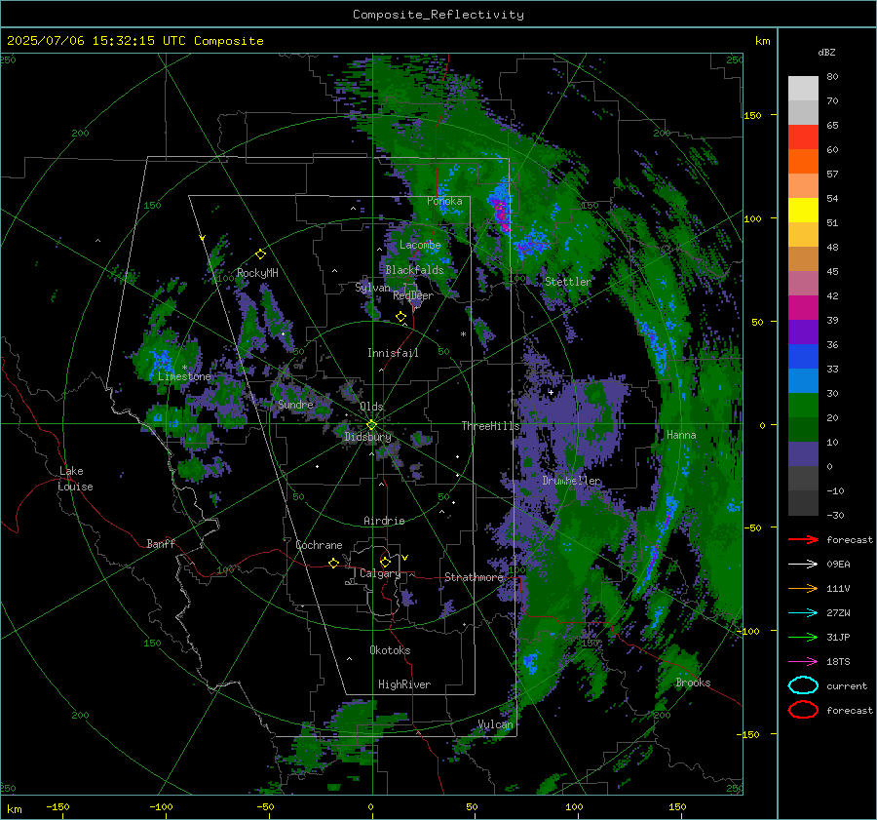Click the red forecast ellipse icon
Viewport: 877px width, 820px height.
pyautogui.click(x=803, y=710)
